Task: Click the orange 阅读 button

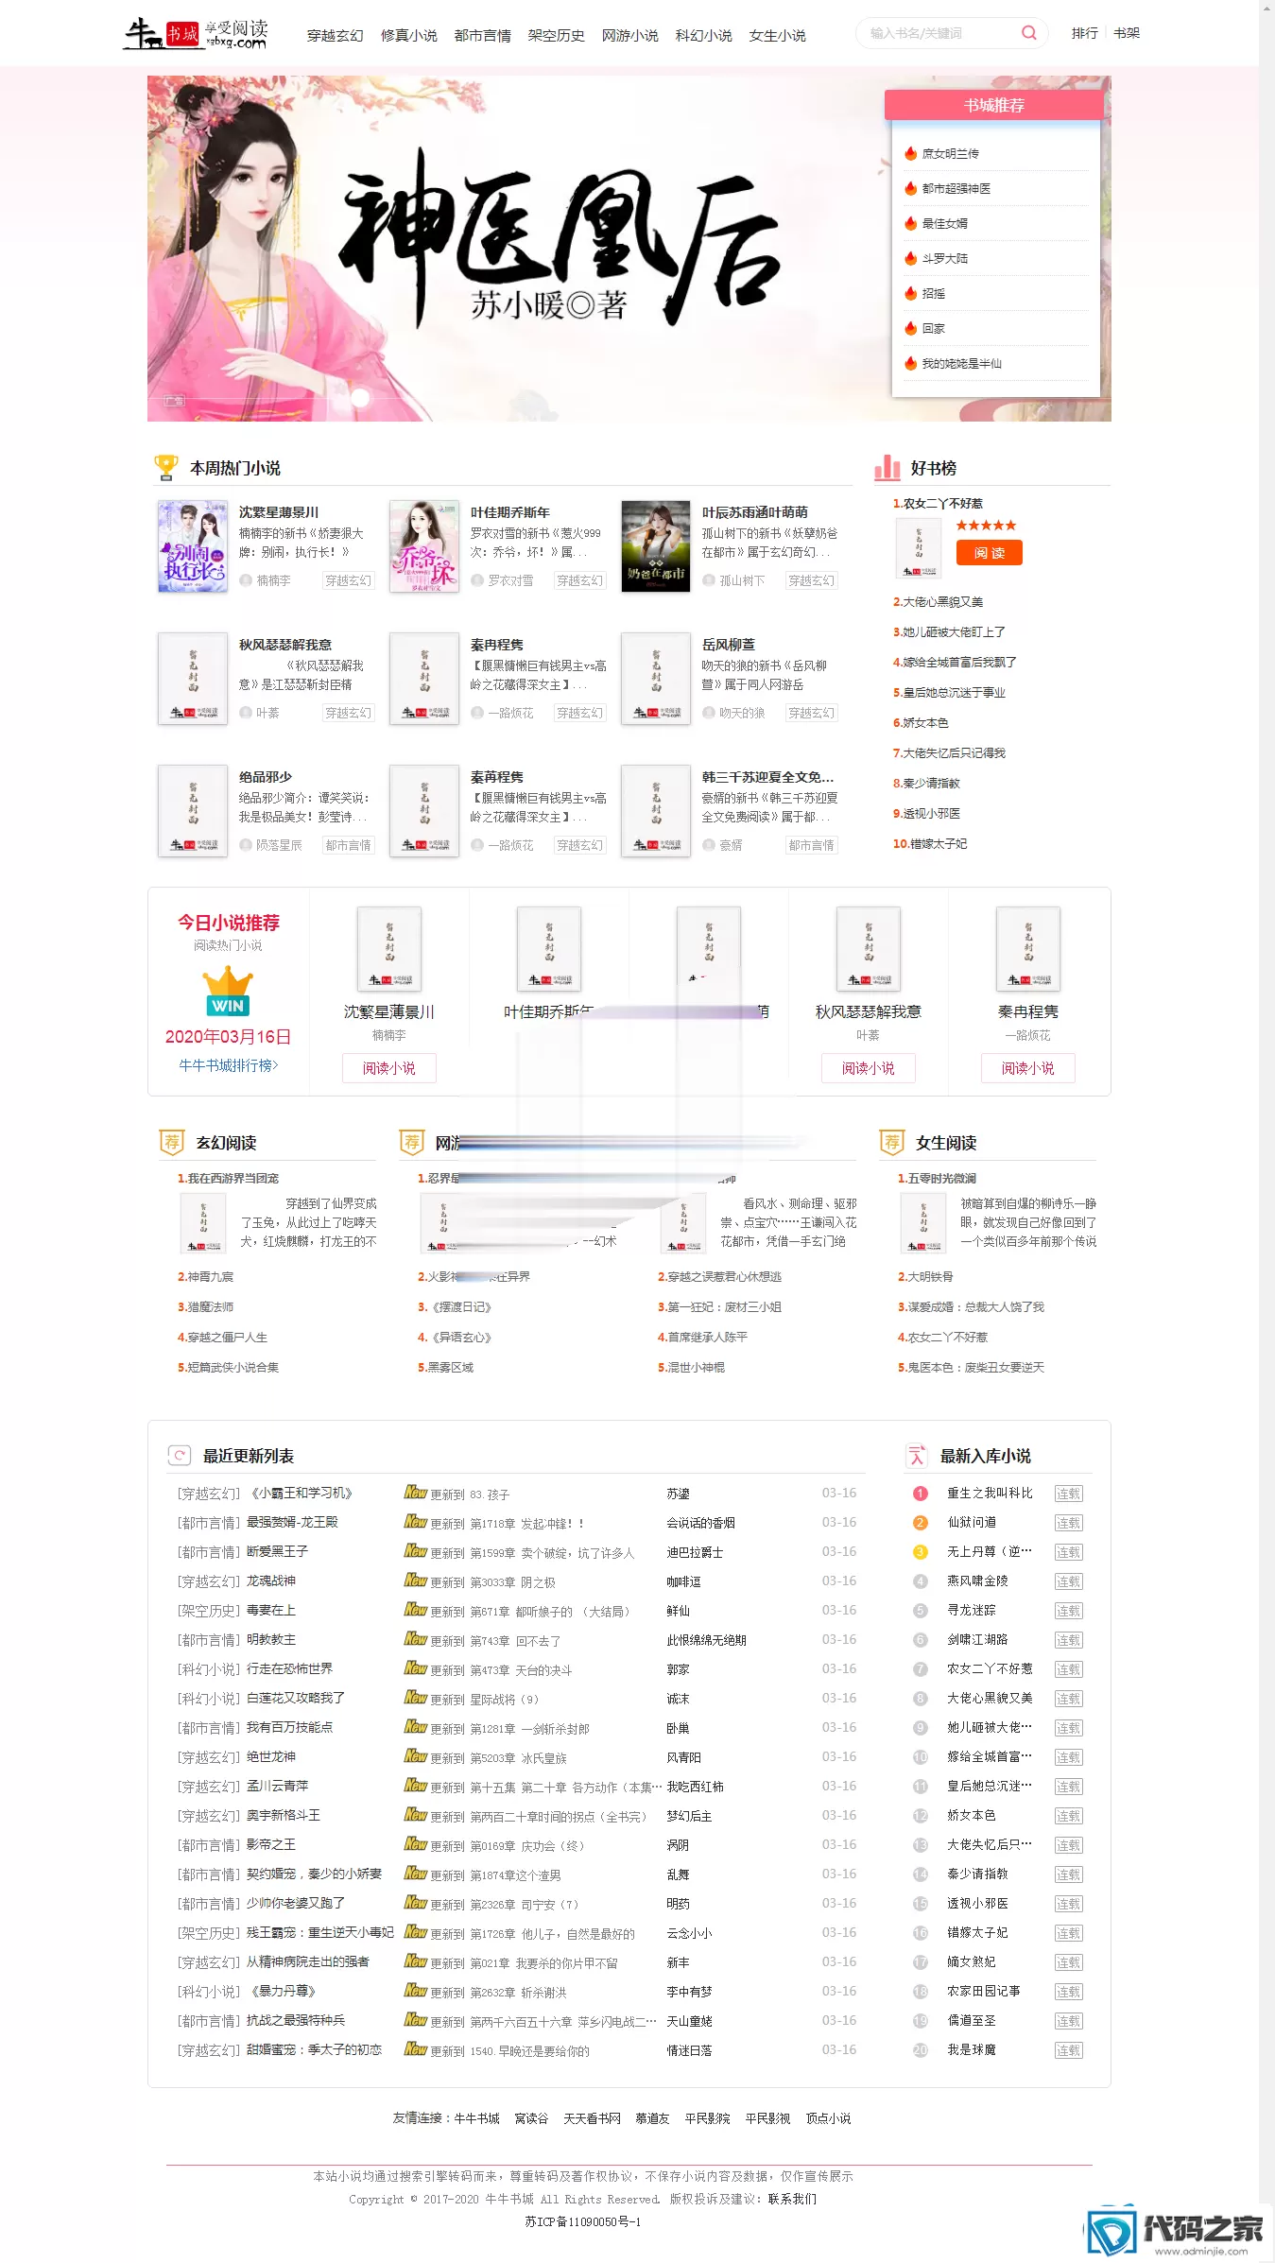Action: tap(989, 553)
